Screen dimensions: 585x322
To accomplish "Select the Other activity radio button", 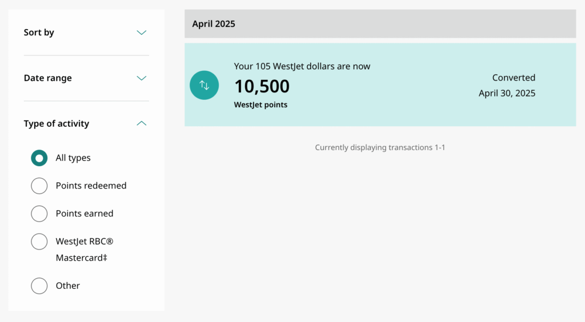I will tap(39, 285).
